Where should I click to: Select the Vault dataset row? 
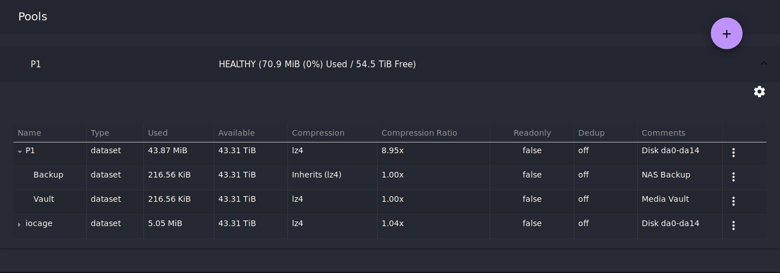[x=390, y=200]
